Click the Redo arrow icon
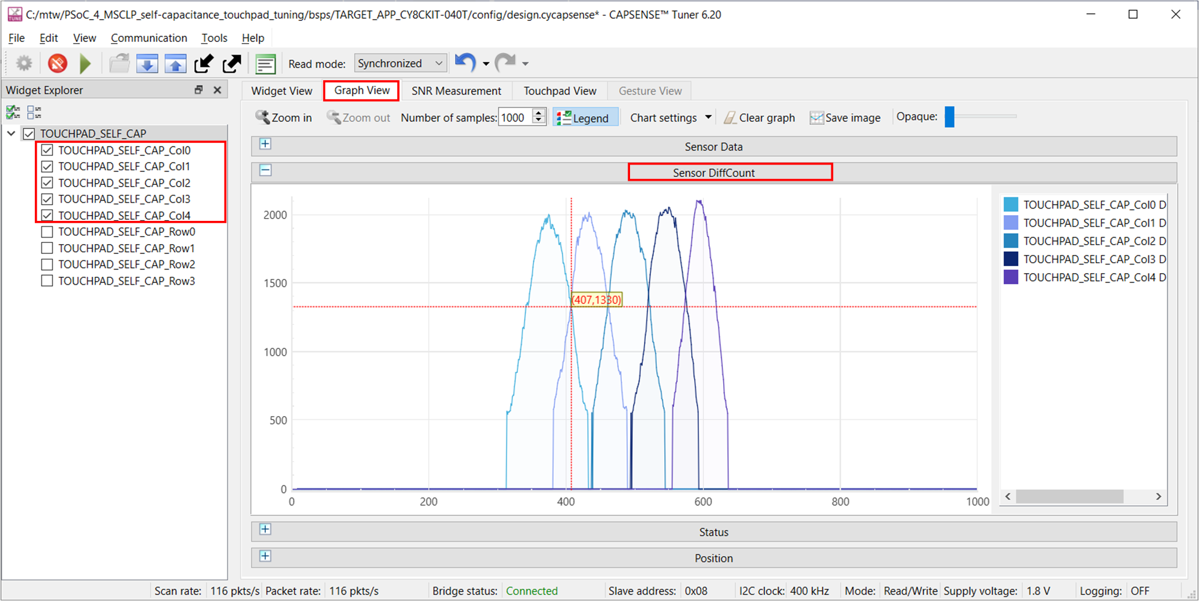1199x601 pixels. click(x=505, y=63)
